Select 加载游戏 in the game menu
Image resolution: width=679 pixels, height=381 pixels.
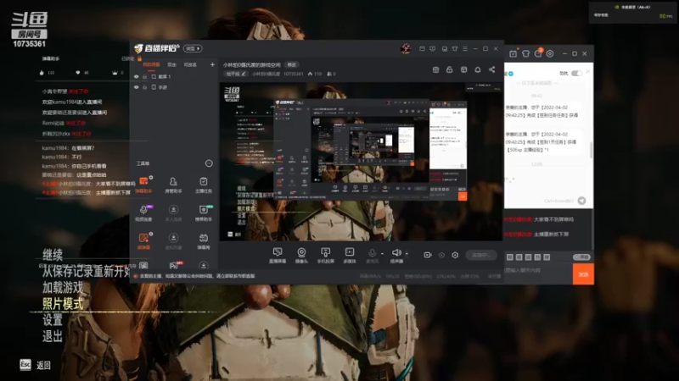point(63,287)
